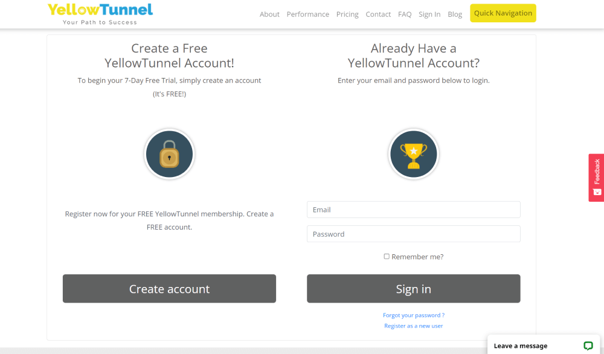Viewport: 604px width, 354px height.
Task: Click the shopping cart icon on the Feedback tab
Action: pyautogui.click(x=597, y=192)
